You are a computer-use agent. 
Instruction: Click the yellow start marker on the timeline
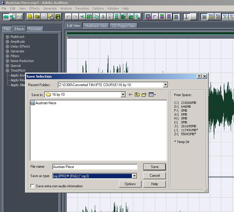(x=67, y=37)
